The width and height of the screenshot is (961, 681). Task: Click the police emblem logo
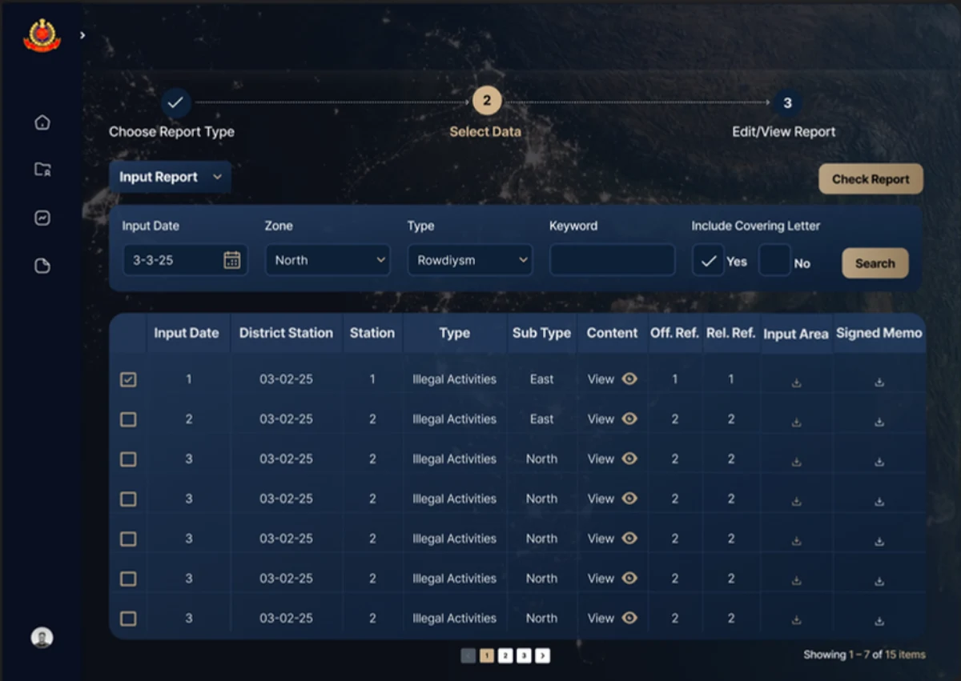pos(42,36)
